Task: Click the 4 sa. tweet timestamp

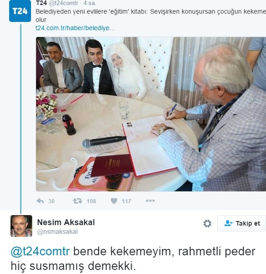Action: [x=90, y=3]
